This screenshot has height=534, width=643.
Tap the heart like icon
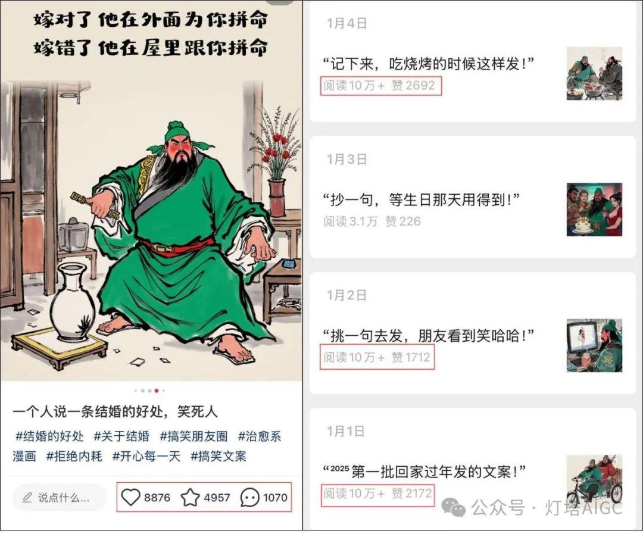pos(131,498)
